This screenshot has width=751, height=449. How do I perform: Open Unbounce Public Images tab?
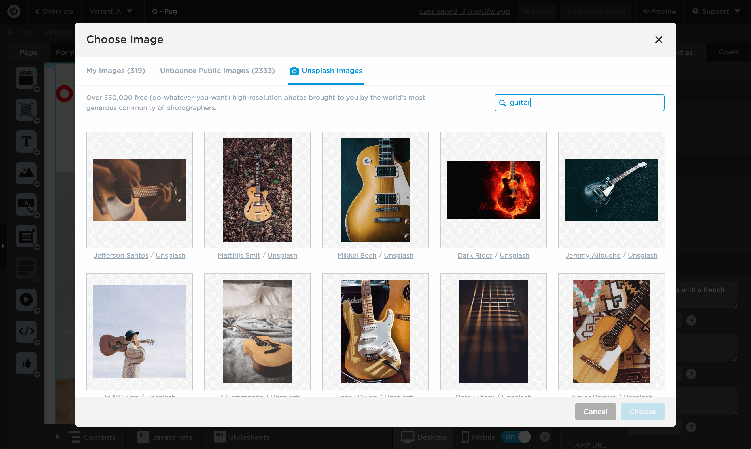217,71
